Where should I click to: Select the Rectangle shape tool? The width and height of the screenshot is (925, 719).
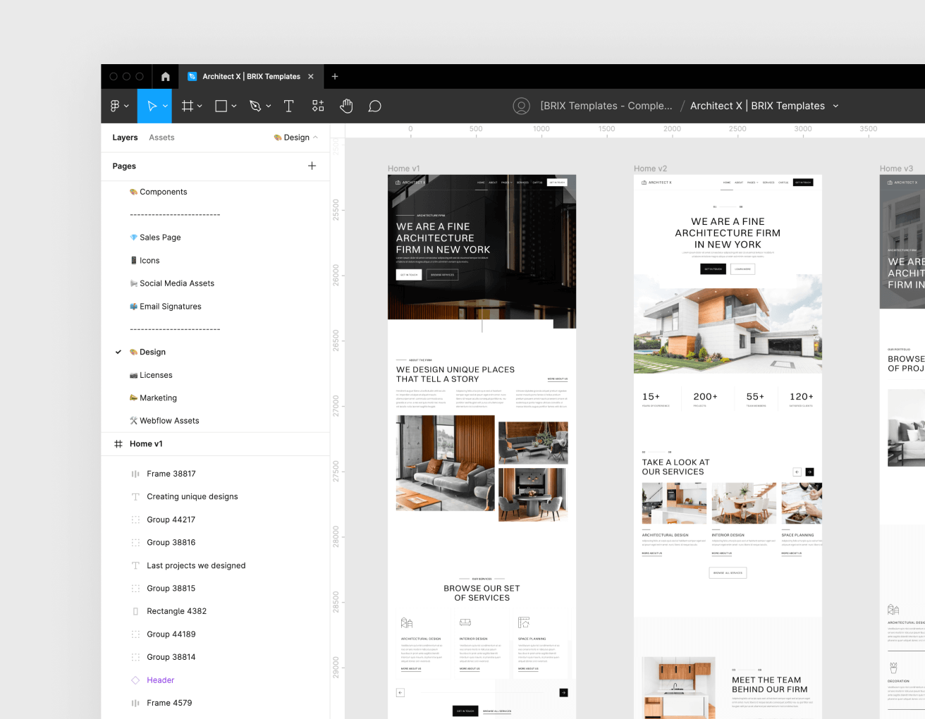[x=220, y=106]
